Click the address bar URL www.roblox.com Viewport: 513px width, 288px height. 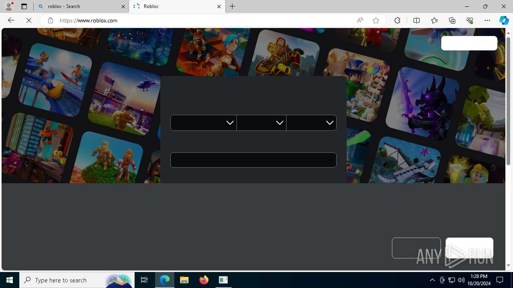[89, 20]
